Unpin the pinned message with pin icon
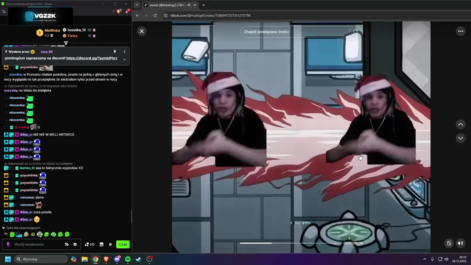This screenshot has height=265, width=471. [115, 52]
